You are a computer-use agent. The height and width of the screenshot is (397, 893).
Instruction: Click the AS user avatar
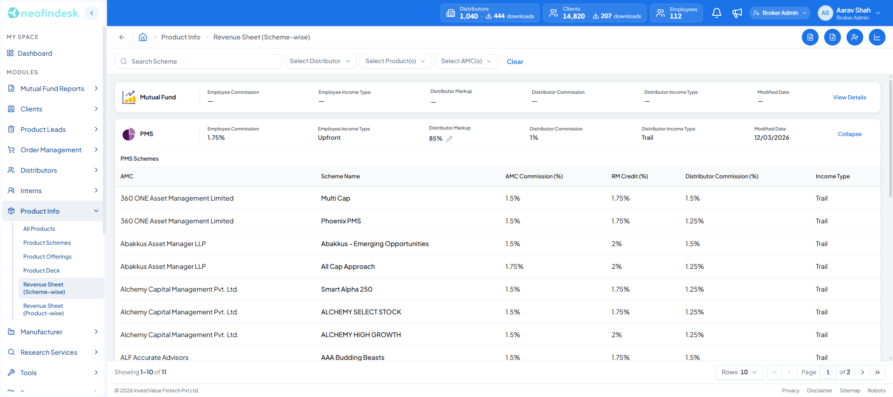[x=825, y=13]
